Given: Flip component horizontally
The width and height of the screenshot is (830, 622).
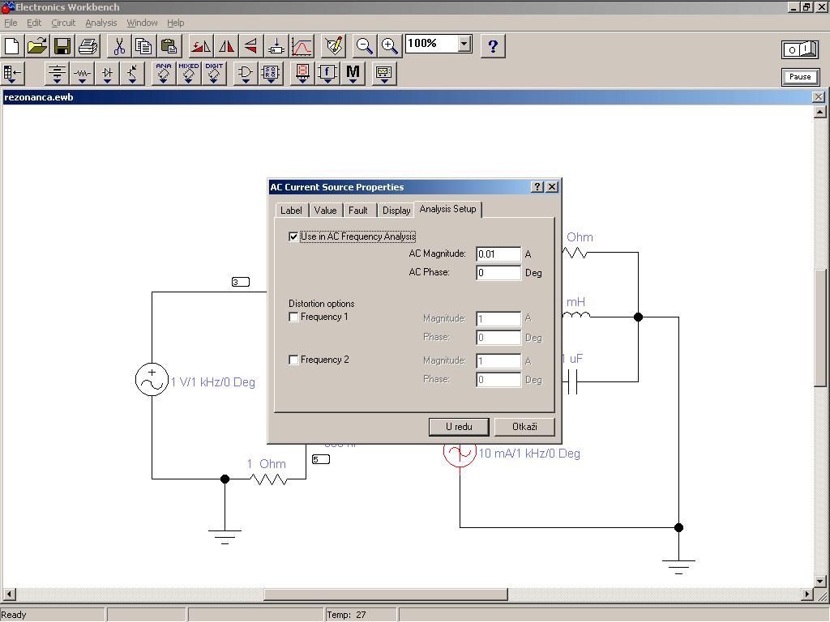Looking at the screenshot, I should [x=226, y=46].
